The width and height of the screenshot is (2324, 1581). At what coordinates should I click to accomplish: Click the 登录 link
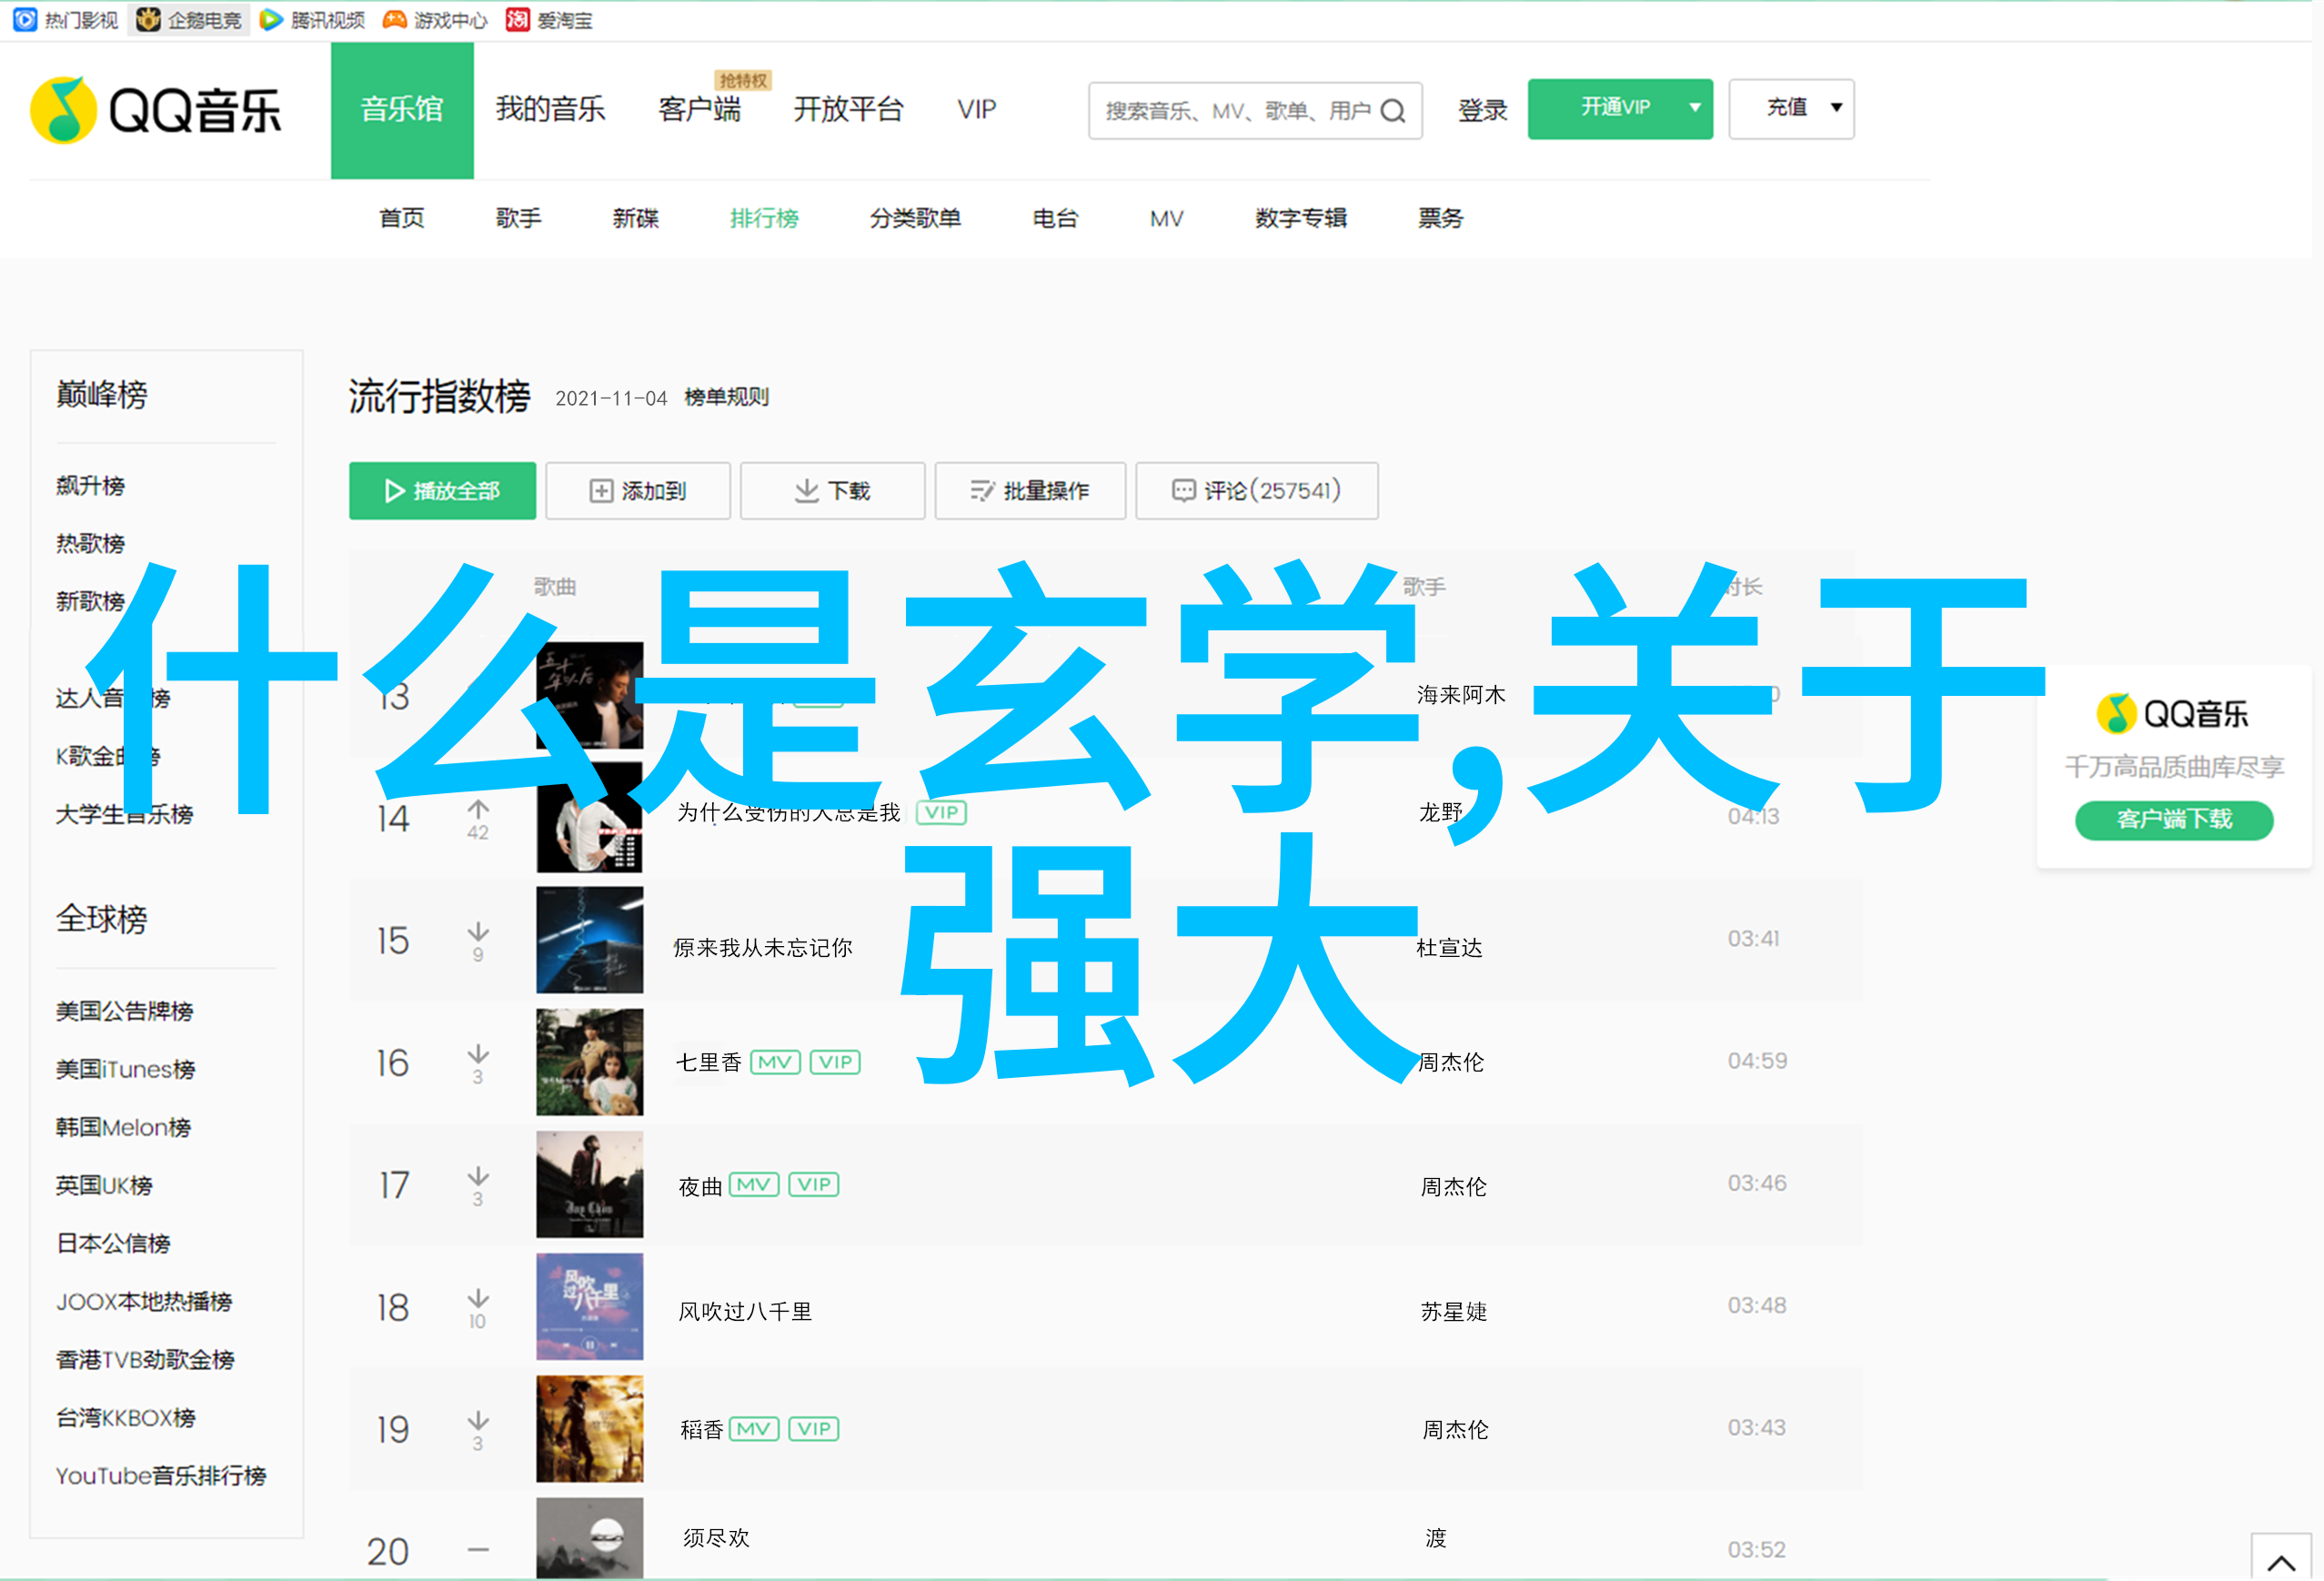point(1482,110)
